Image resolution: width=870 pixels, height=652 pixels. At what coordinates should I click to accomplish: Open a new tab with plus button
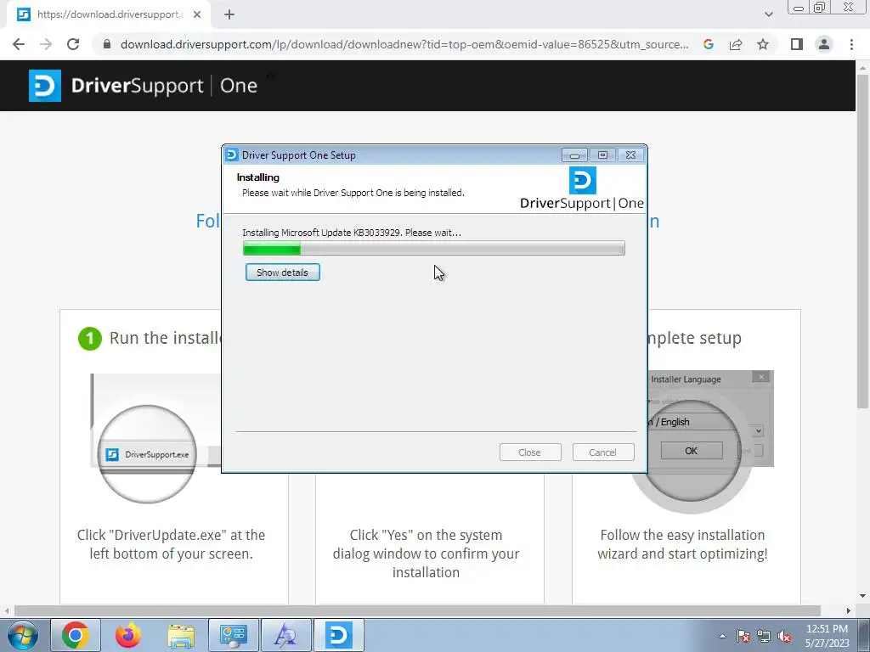[x=229, y=14]
